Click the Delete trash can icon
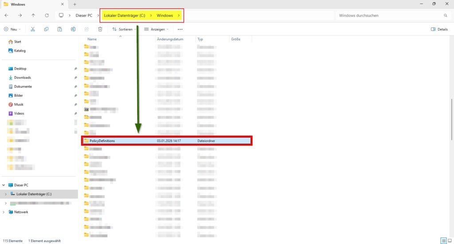Image resolution: width=454 pixels, height=244 pixels. point(100,29)
